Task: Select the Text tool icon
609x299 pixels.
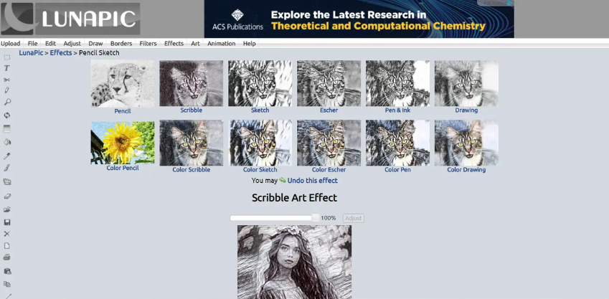Action: [6, 68]
